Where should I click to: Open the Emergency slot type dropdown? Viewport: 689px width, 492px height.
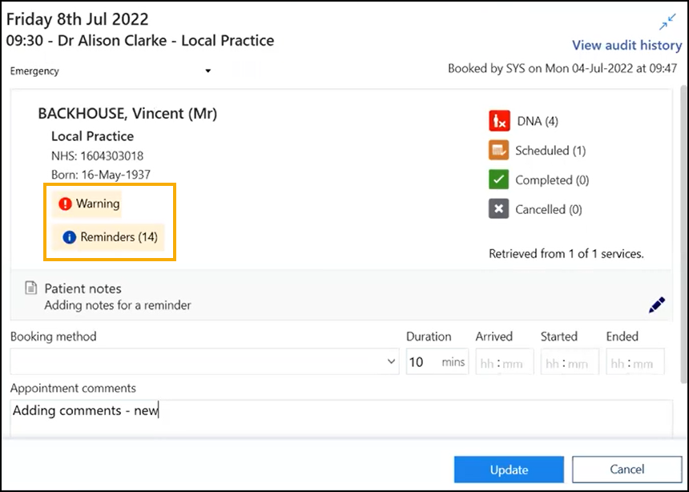208,71
